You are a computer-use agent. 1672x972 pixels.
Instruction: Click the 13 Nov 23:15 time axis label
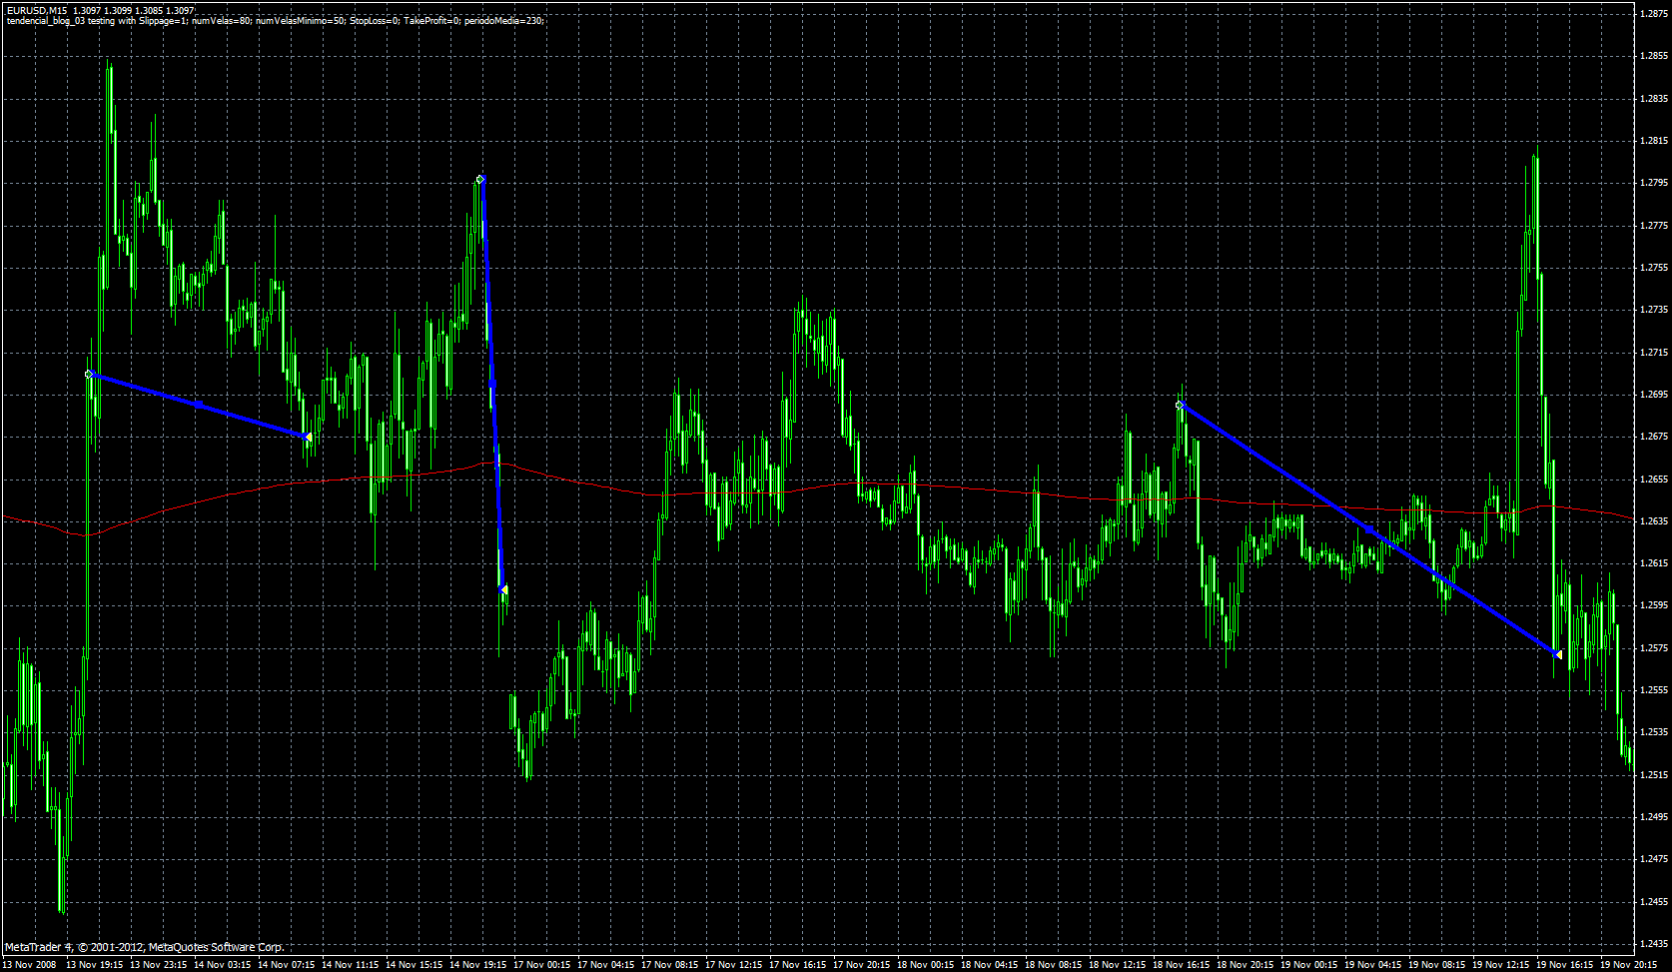159,965
